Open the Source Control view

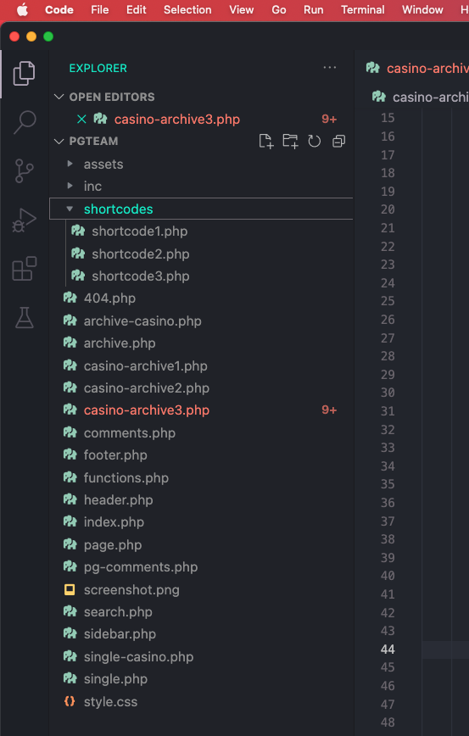(x=25, y=171)
